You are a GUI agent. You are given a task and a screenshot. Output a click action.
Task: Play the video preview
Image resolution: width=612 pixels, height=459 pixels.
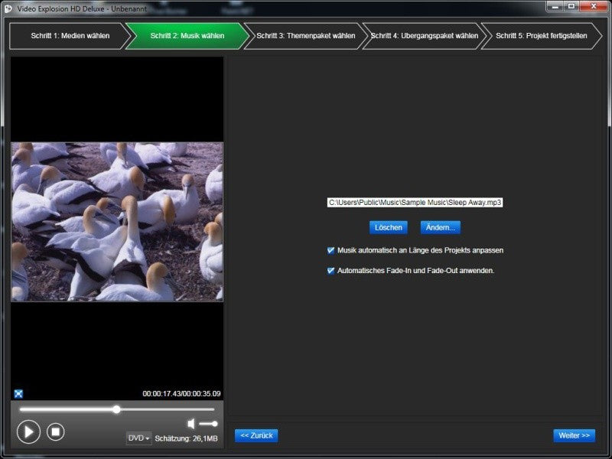click(28, 431)
